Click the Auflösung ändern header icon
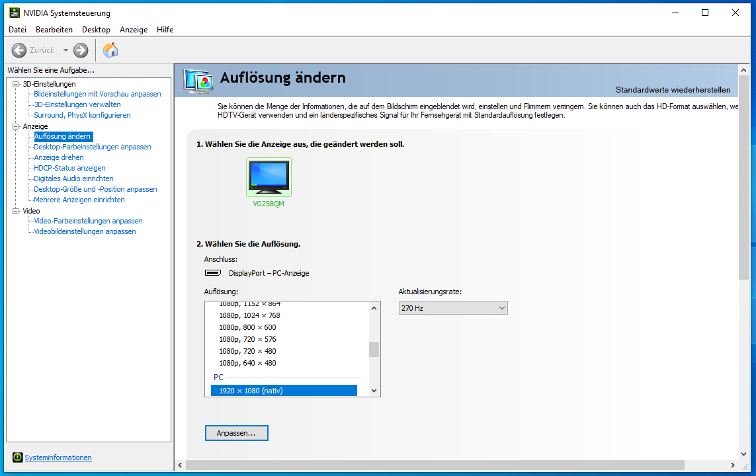 point(198,81)
